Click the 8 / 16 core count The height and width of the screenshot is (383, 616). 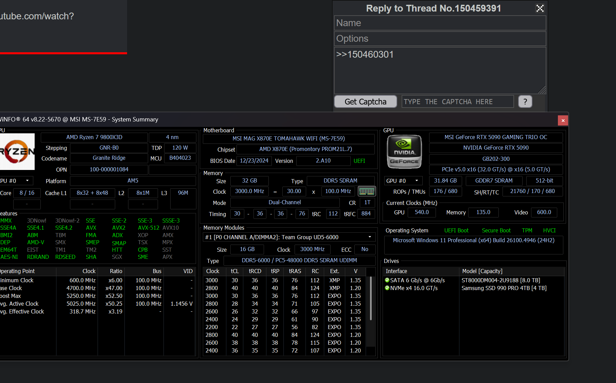click(27, 193)
